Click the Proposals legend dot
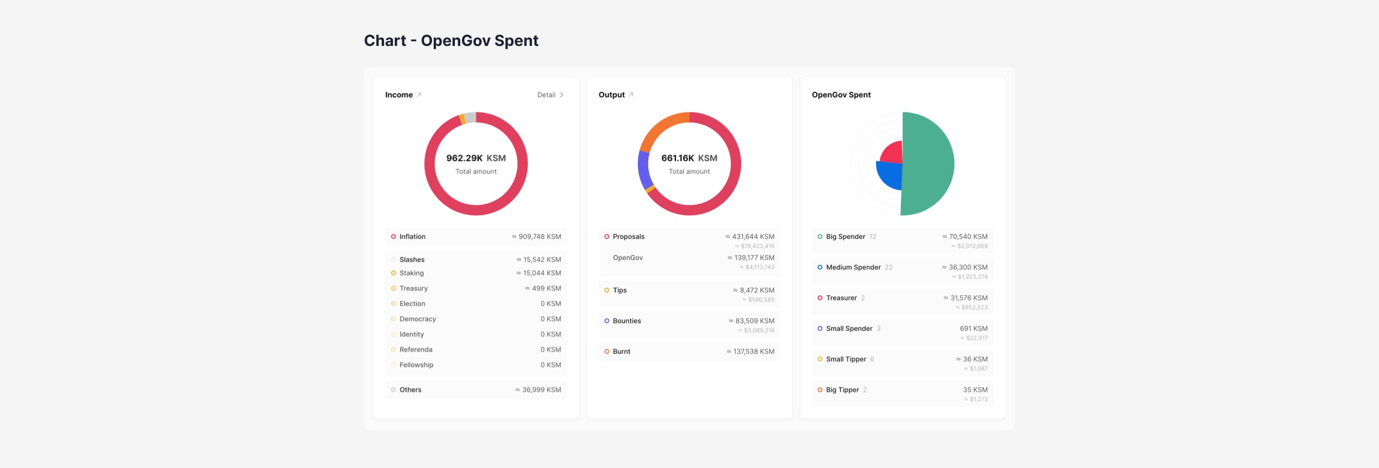This screenshot has height=468, width=1379. click(607, 236)
